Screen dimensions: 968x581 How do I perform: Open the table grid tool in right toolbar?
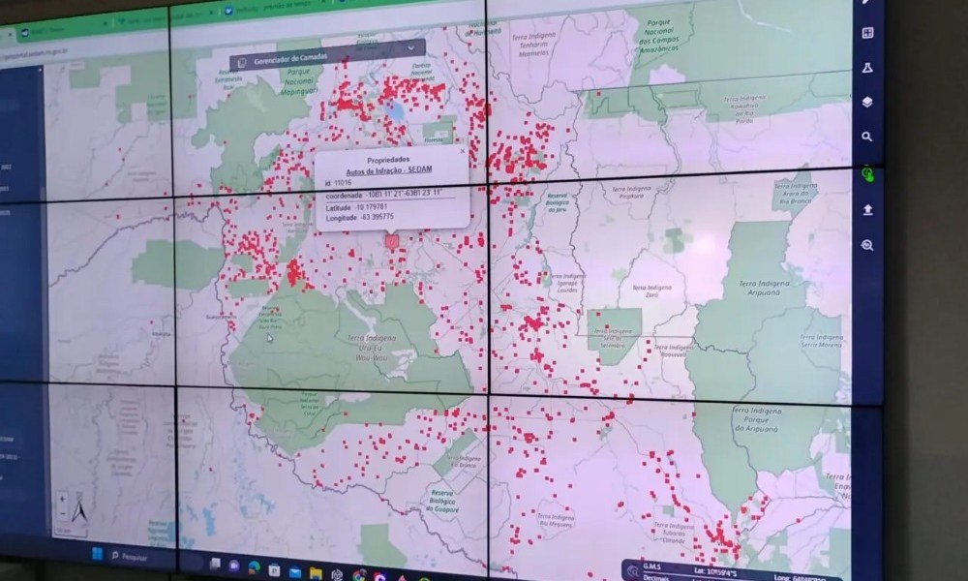click(867, 33)
